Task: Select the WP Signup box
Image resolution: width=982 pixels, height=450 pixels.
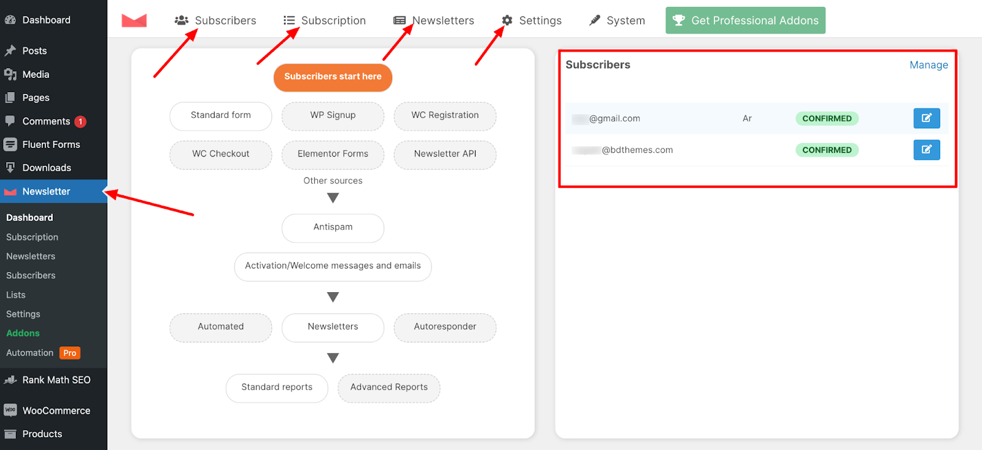Action: (333, 115)
